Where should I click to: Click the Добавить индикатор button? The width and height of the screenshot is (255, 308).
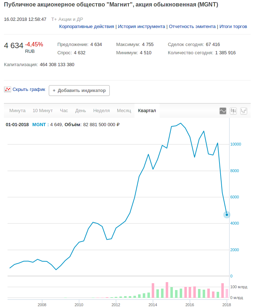pos(79,91)
